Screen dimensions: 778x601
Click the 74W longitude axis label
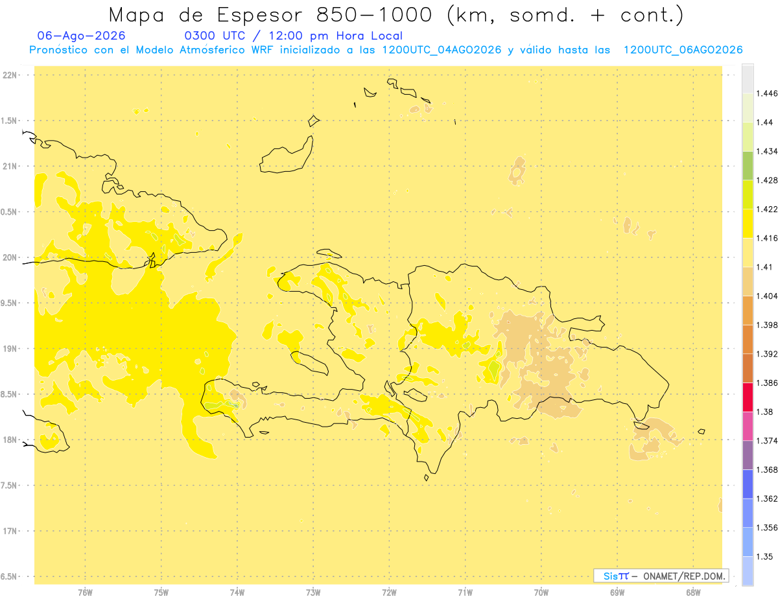click(x=237, y=593)
